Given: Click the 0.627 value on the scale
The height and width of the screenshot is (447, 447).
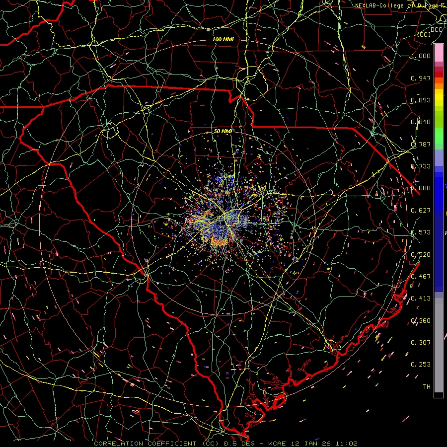Looking at the screenshot, I should [421, 211].
